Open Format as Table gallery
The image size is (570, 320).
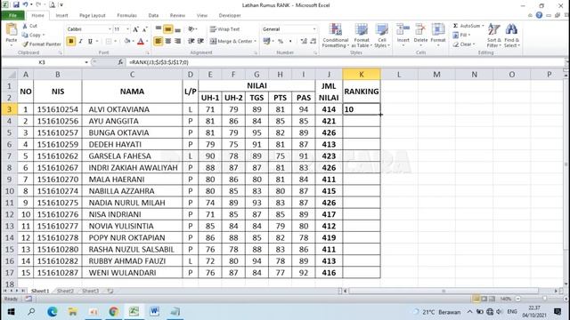point(362,36)
